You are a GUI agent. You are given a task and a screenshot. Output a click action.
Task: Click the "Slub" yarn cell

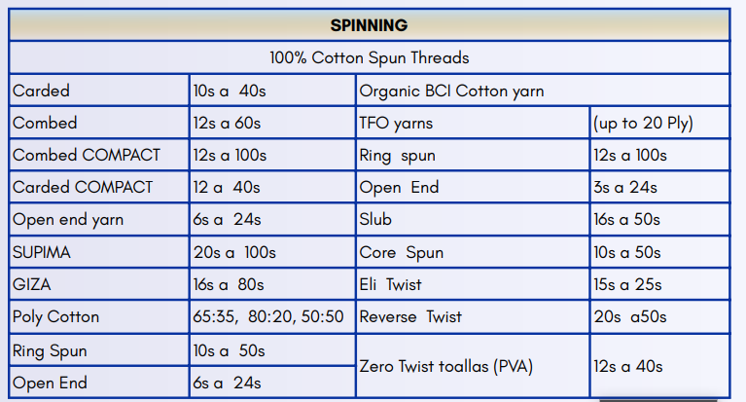pyautogui.click(x=375, y=220)
